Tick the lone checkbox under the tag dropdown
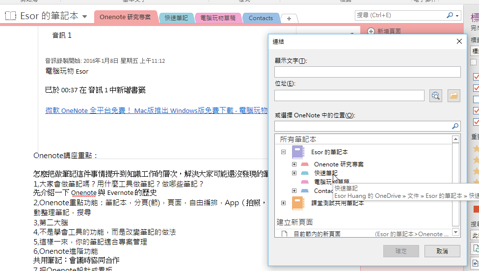The width and height of the screenshot is (479, 271). point(474,62)
